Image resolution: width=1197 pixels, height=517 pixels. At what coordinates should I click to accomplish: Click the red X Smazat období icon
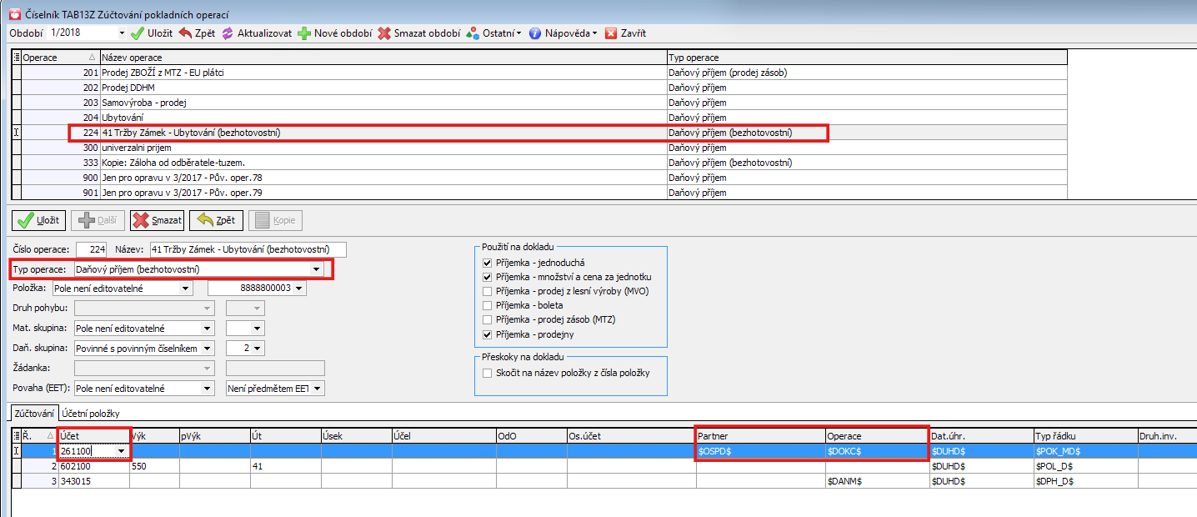click(383, 33)
